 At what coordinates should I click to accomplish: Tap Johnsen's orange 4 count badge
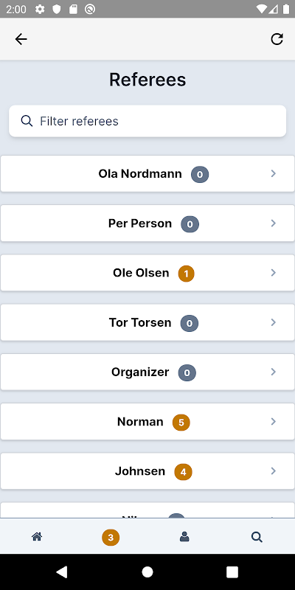(x=183, y=472)
